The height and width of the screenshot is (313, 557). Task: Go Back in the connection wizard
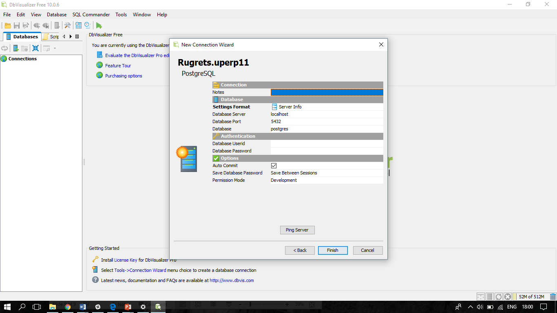pyautogui.click(x=300, y=250)
